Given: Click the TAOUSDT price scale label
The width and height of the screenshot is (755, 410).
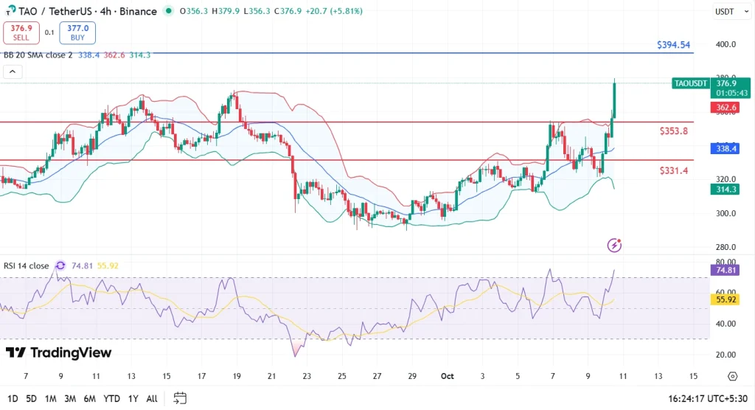Looking at the screenshot, I should (x=692, y=83).
